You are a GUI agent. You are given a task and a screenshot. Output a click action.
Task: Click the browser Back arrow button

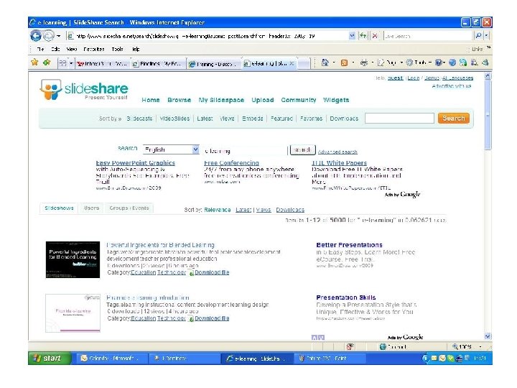(x=36, y=35)
